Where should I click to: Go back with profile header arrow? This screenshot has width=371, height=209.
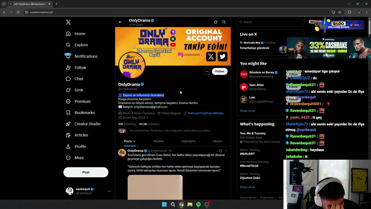[120, 22]
